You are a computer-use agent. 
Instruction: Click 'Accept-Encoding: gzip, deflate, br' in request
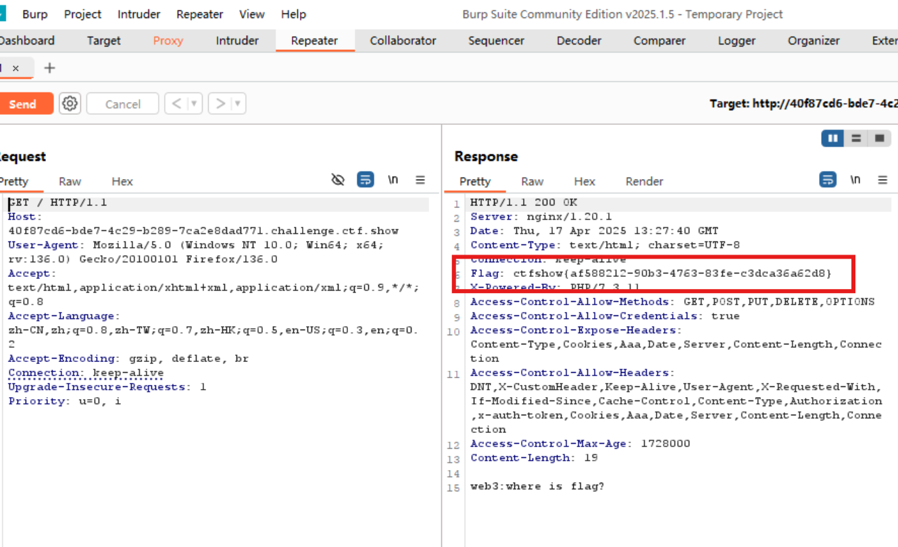point(128,359)
